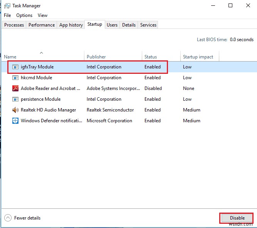Go to the App history tab
The height and width of the screenshot is (228, 257).
pyautogui.click(x=71, y=25)
